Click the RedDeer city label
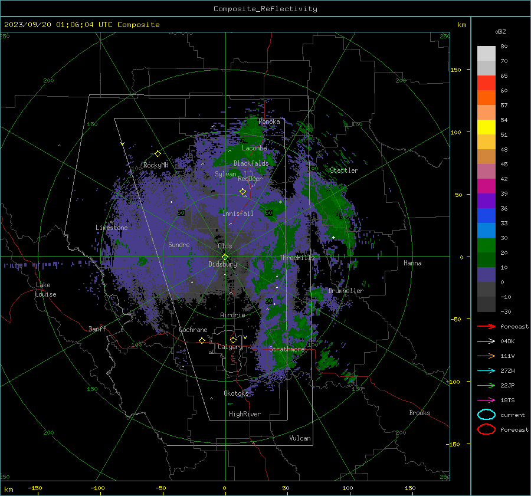 [x=250, y=179]
